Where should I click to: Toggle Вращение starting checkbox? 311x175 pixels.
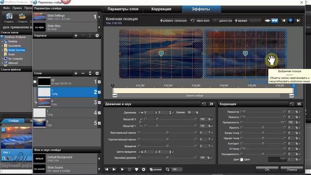(139, 146)
